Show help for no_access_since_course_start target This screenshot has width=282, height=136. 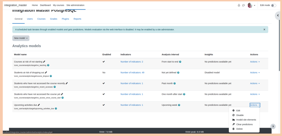click(63, 98)
